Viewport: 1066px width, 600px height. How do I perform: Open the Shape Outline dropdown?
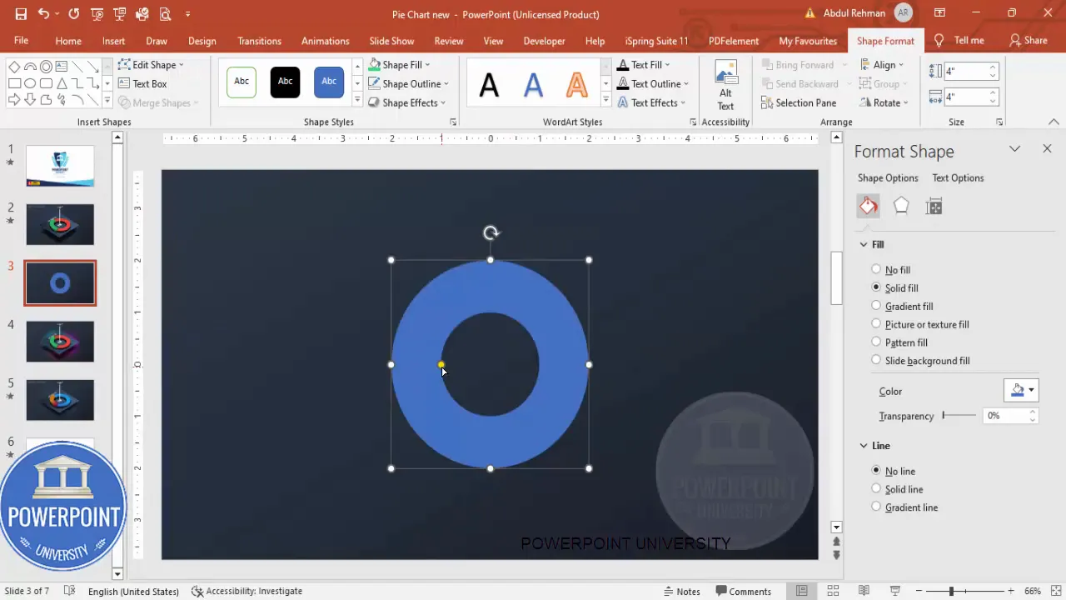click(409, 83)
